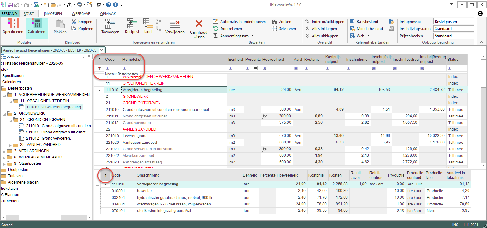487x228 pixels.
Task: Open help via the blue question mark icon
Action: pyautogui.click(x=108, y=5)
